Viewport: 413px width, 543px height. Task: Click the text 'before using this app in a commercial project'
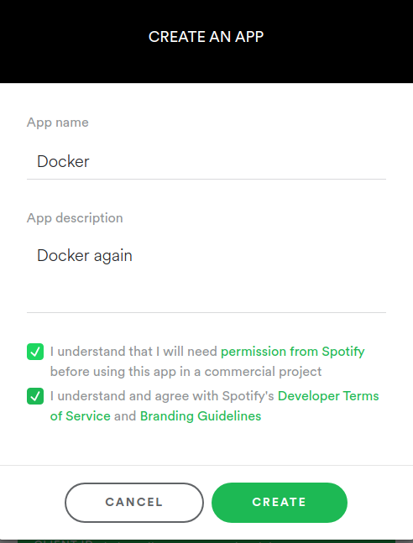tap(186, 372)
